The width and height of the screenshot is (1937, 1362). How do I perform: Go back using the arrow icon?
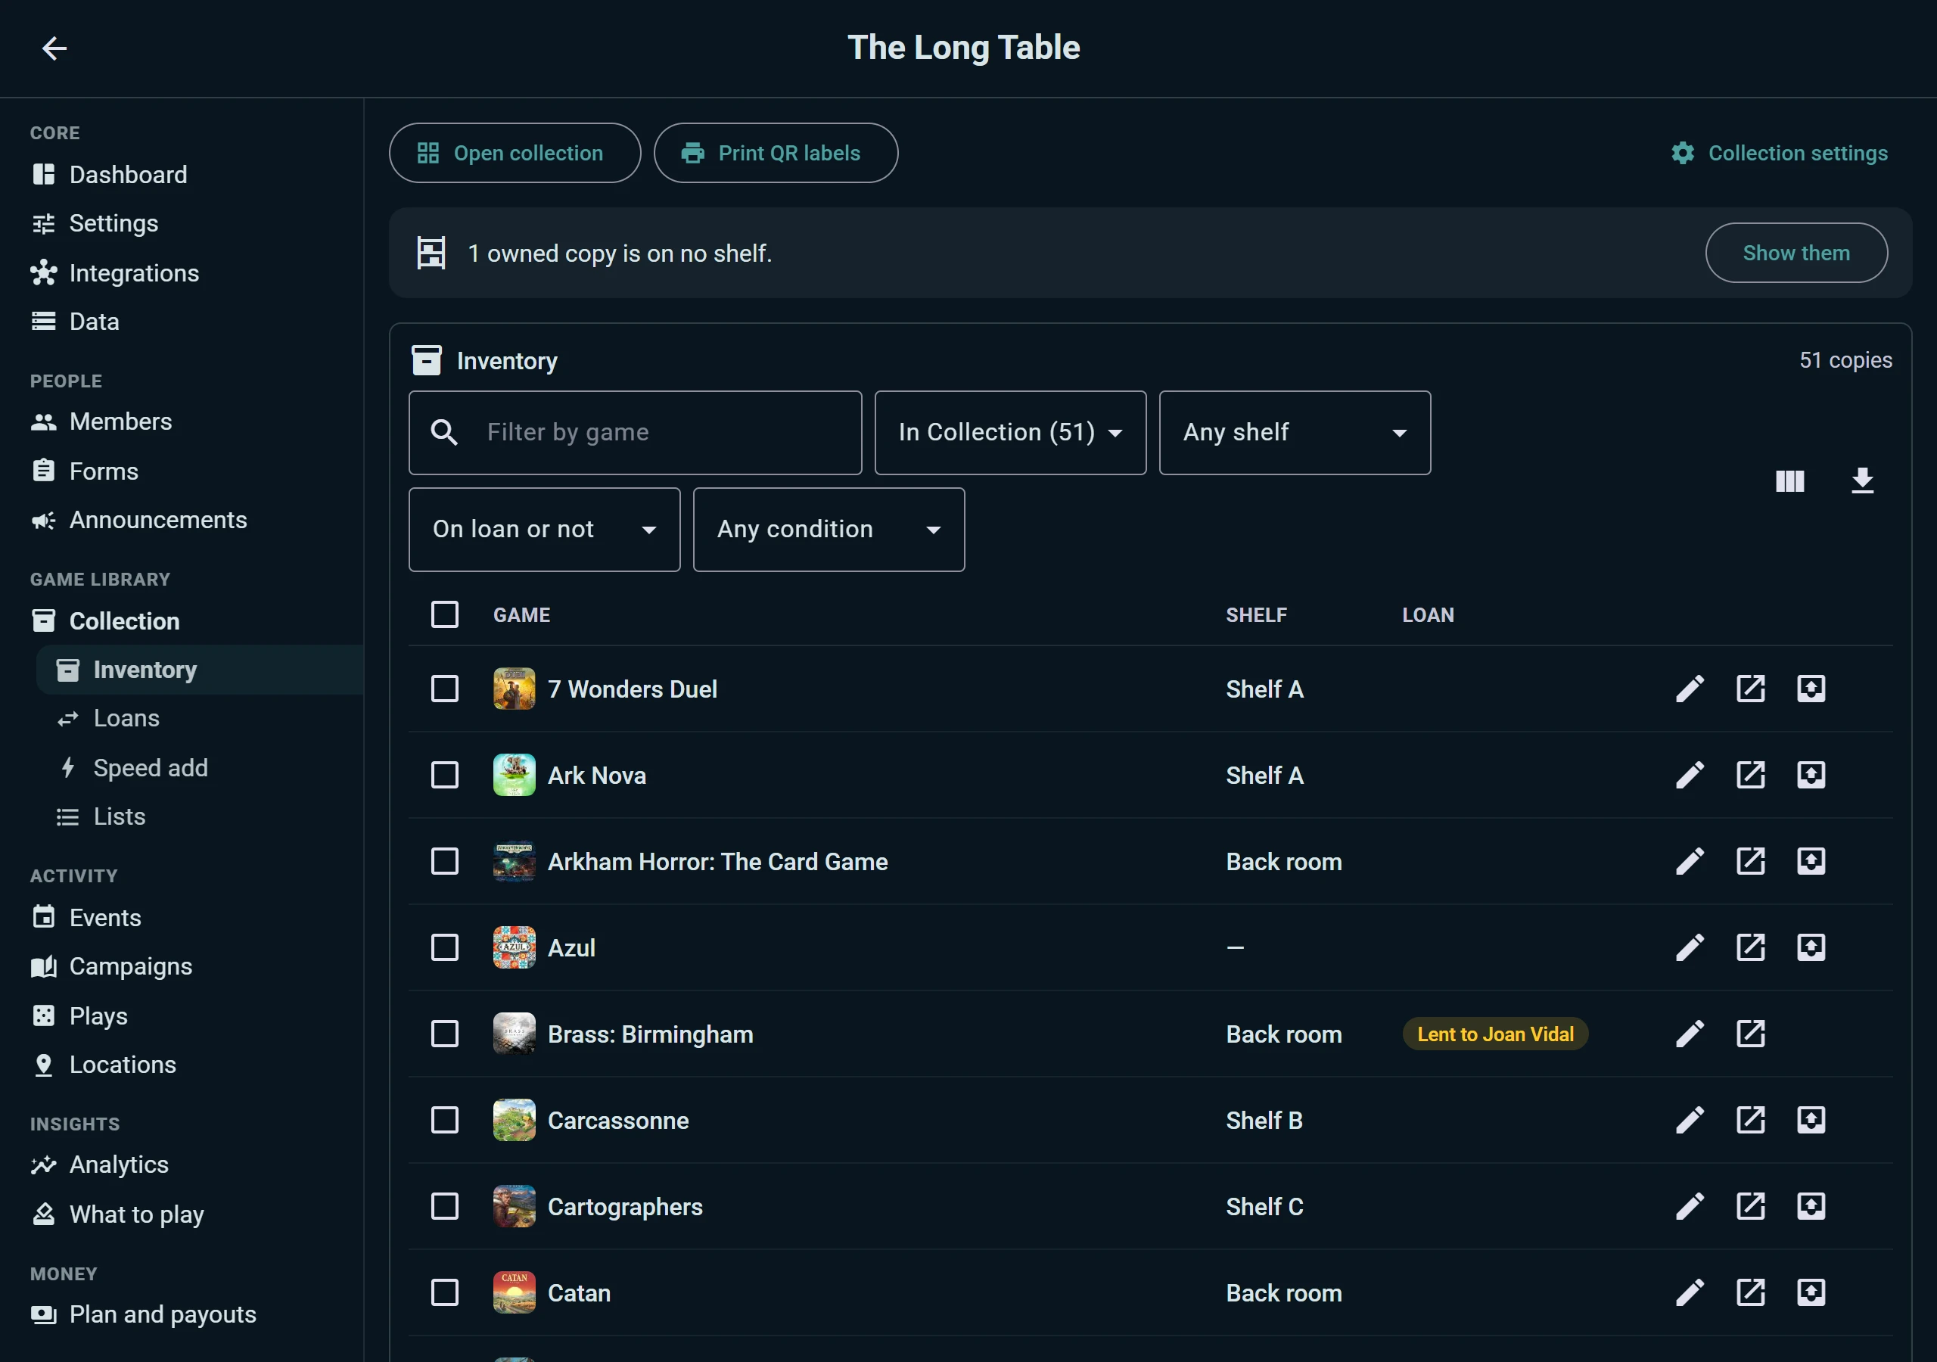coord(54,48)
